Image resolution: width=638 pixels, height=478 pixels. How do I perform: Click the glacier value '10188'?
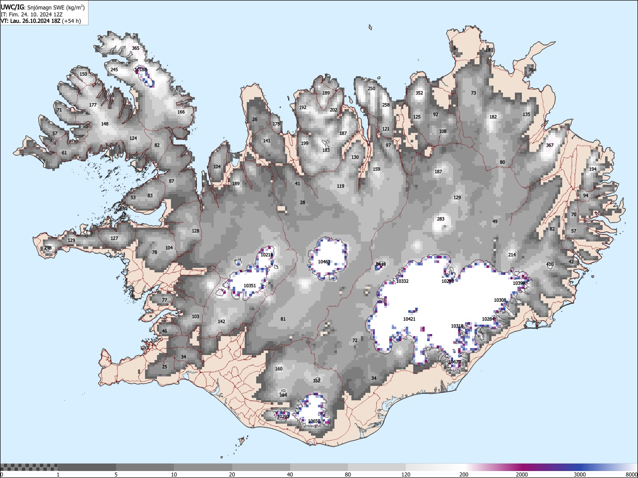(141, 70)
